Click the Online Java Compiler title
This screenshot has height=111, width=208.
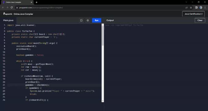tap(23, 14)
